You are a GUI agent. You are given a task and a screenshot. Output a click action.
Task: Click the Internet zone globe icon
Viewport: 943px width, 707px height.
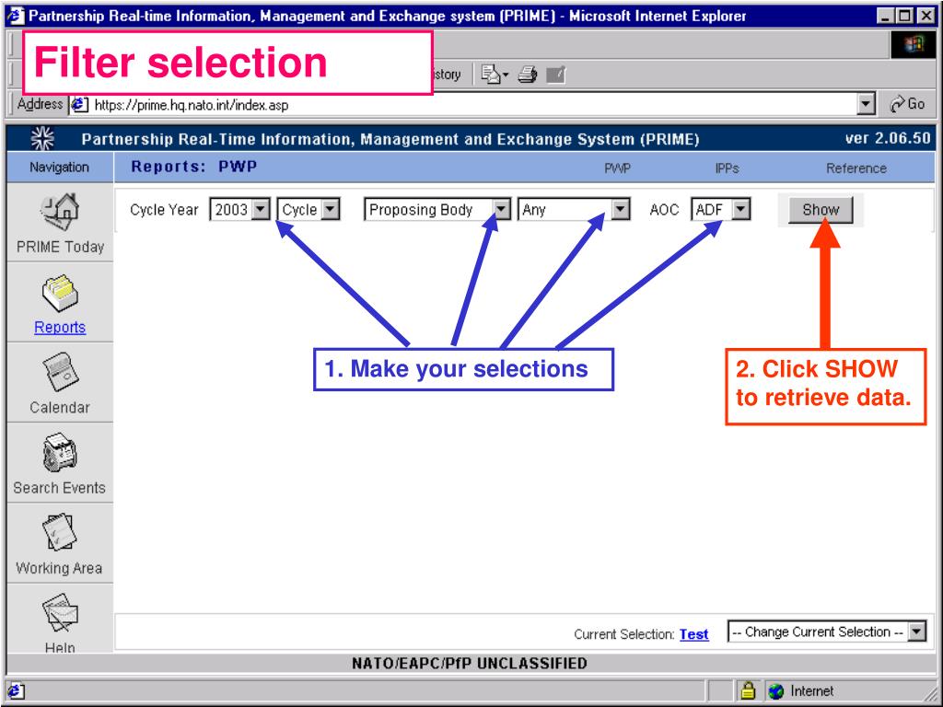776,690
